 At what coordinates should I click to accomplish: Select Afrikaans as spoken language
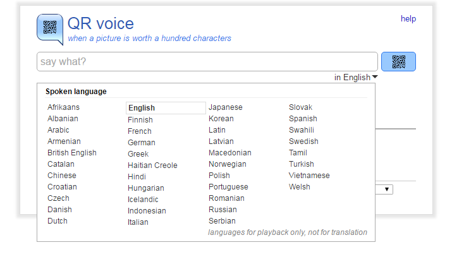(x=63, y=107)
